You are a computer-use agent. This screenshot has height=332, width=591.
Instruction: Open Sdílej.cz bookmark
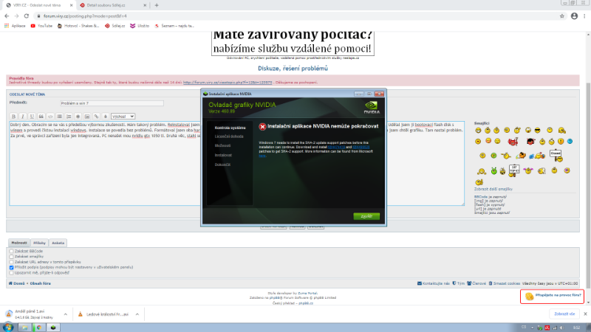point(115,26)
